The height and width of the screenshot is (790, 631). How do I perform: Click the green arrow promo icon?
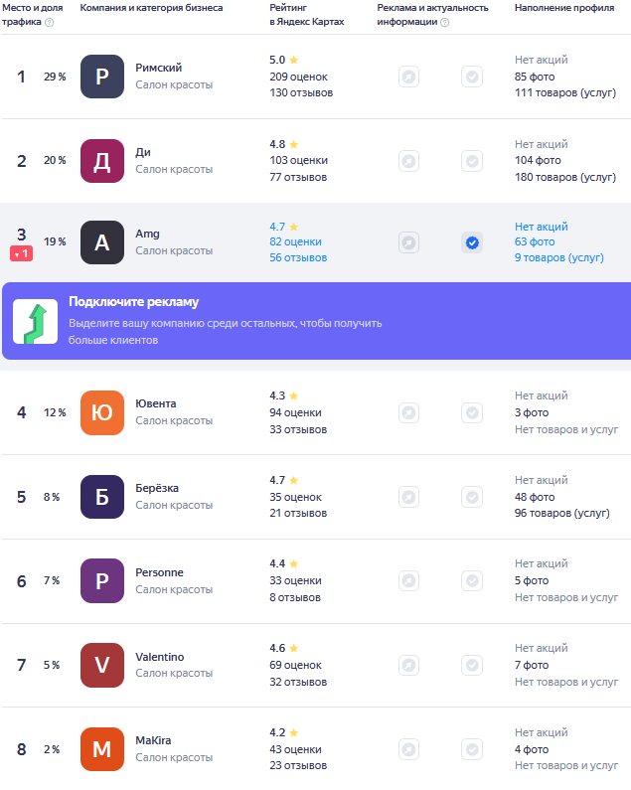coord(36,321)
